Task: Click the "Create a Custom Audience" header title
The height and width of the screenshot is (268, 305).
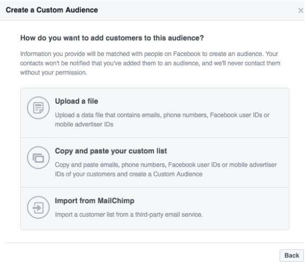Action: pos(52,10)
